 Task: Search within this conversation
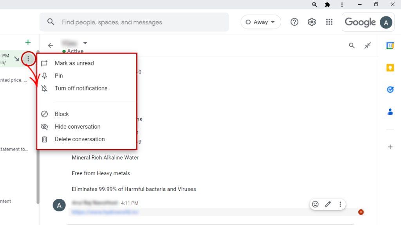click(x=352, y=45)
